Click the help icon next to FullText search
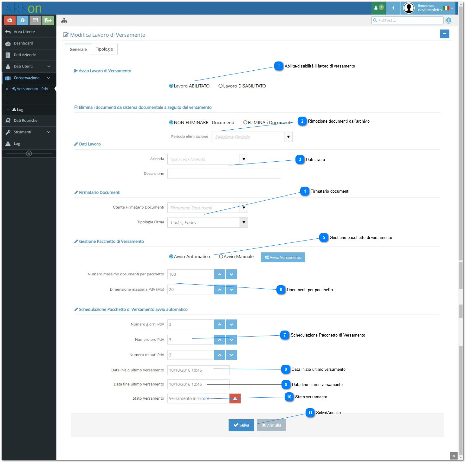 pos(449,20)
